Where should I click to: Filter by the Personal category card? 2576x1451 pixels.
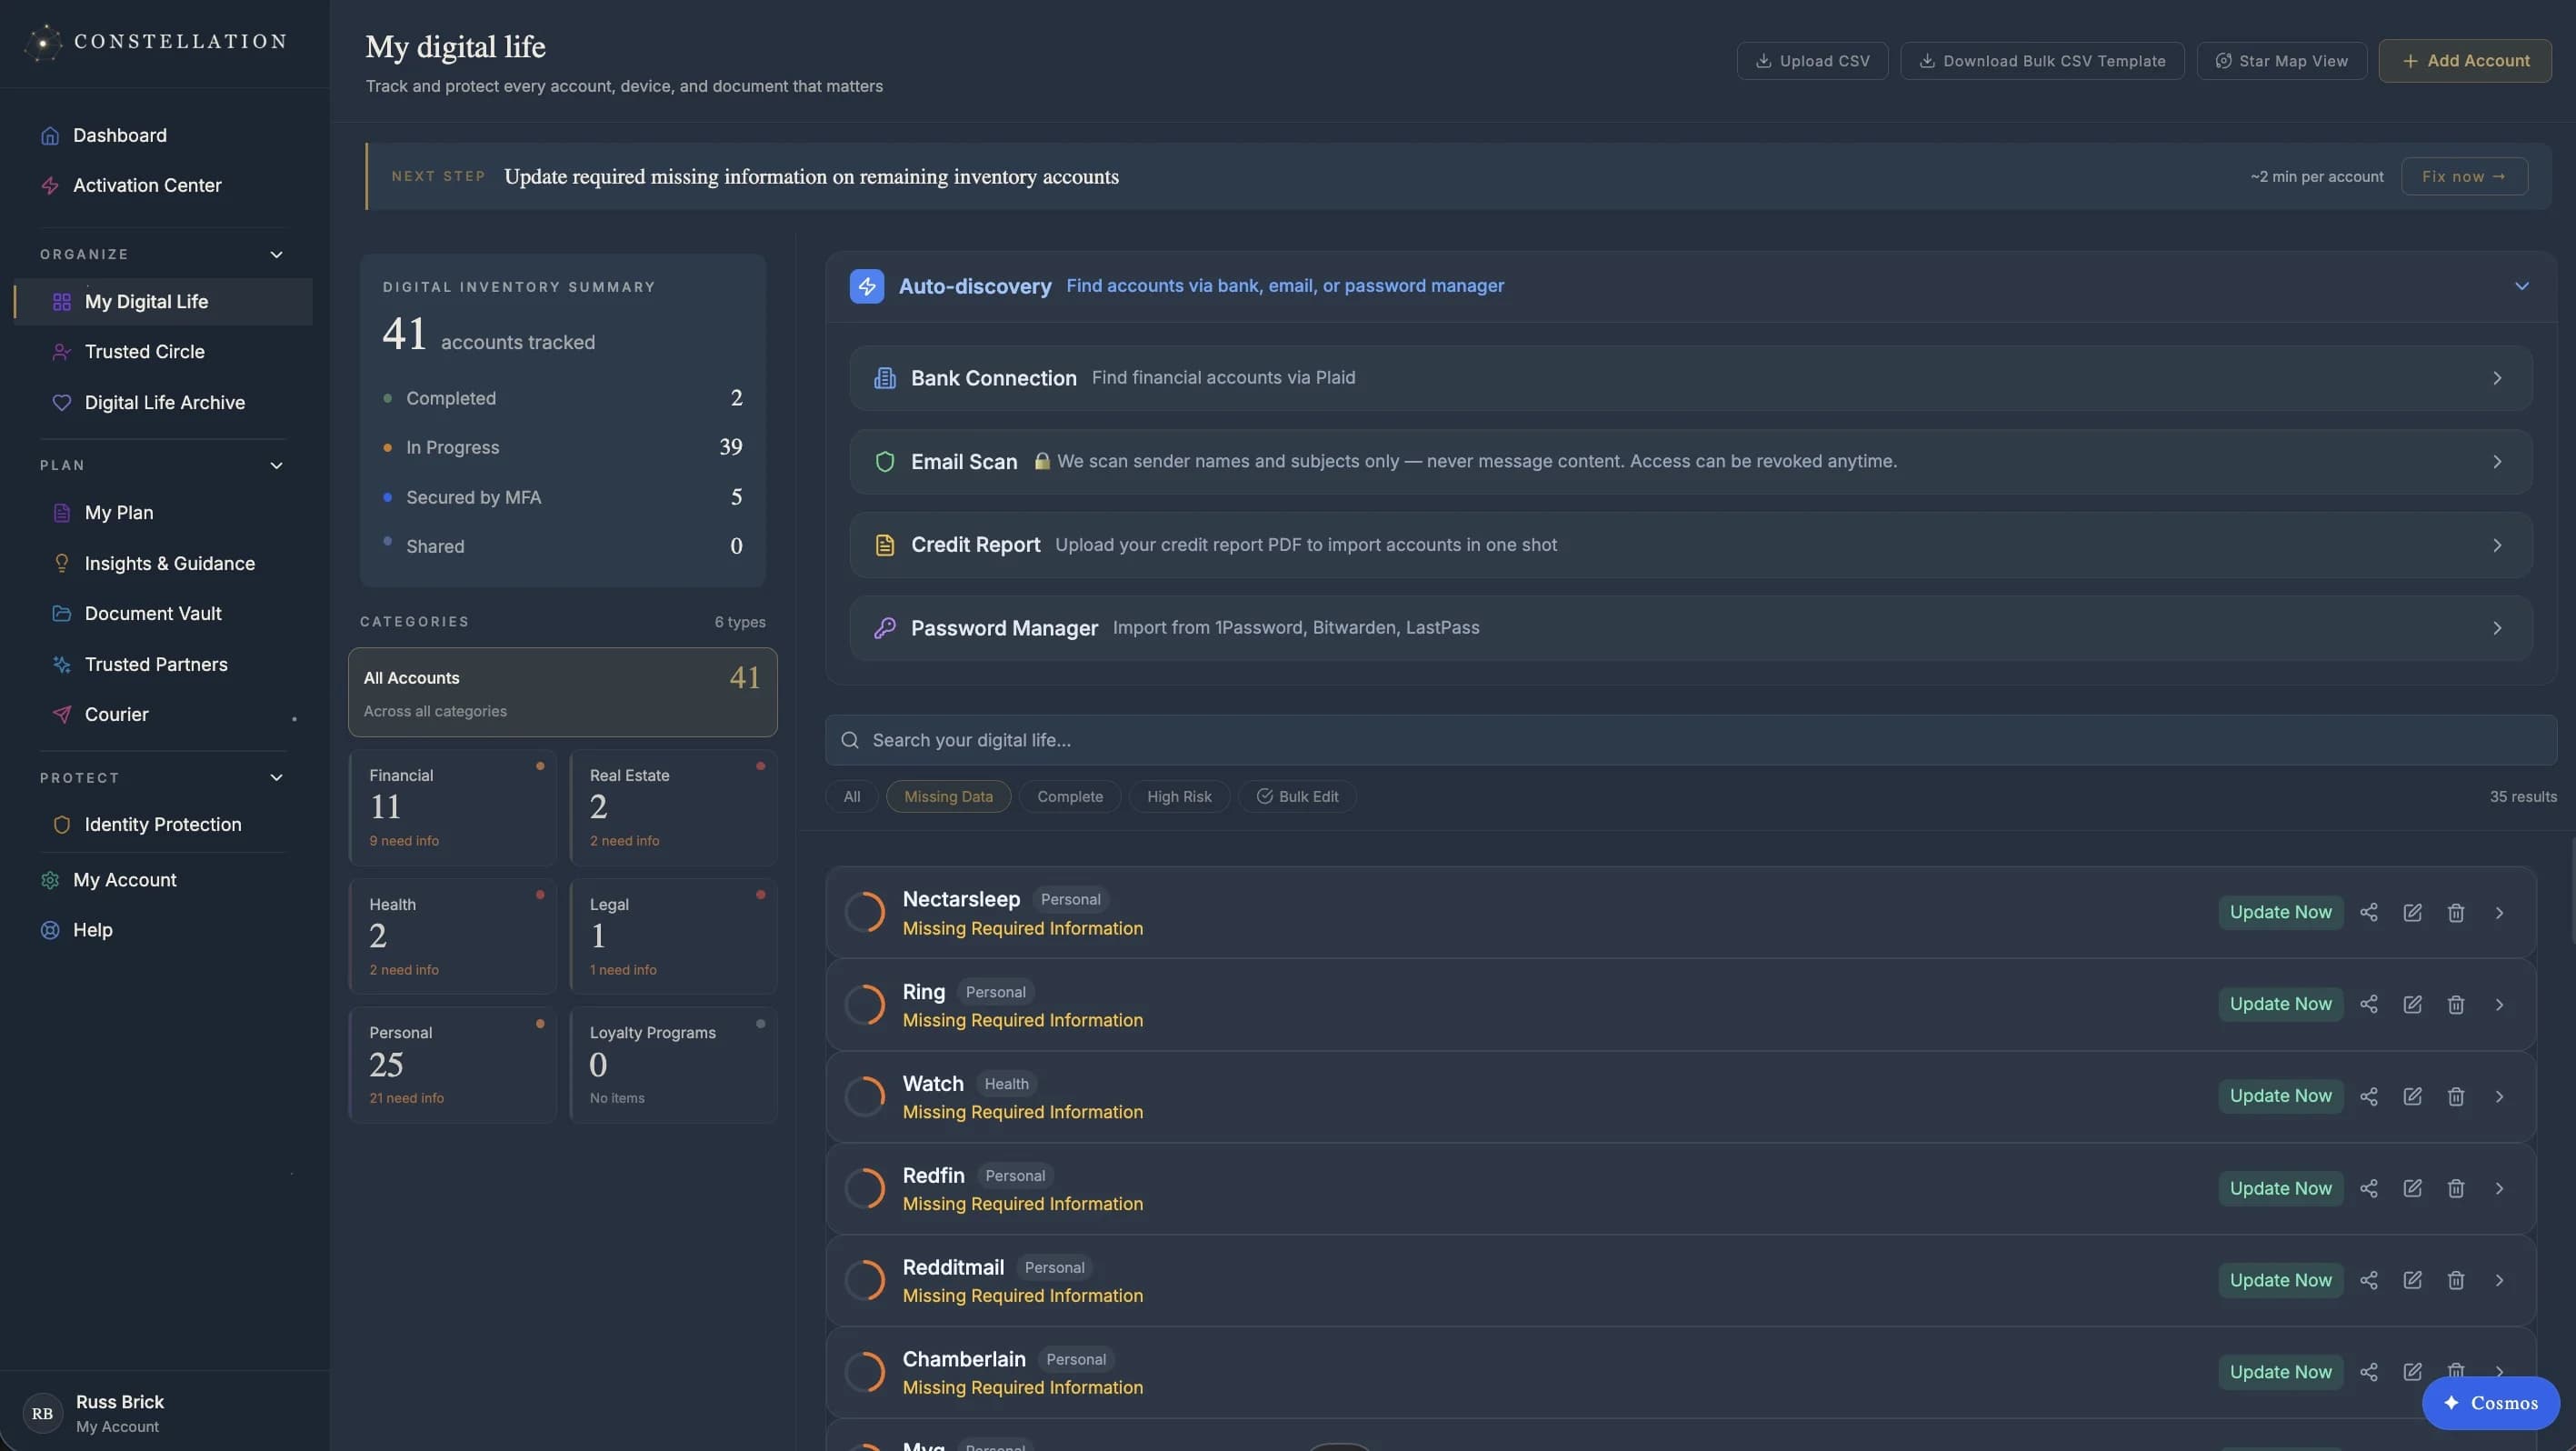452,1065
